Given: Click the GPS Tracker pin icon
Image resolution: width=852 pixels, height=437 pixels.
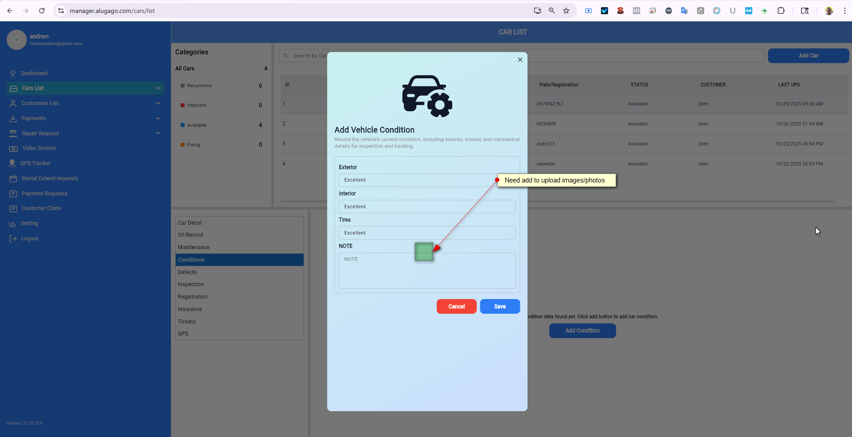Looking at the screenshot, I should click(12, 163).
